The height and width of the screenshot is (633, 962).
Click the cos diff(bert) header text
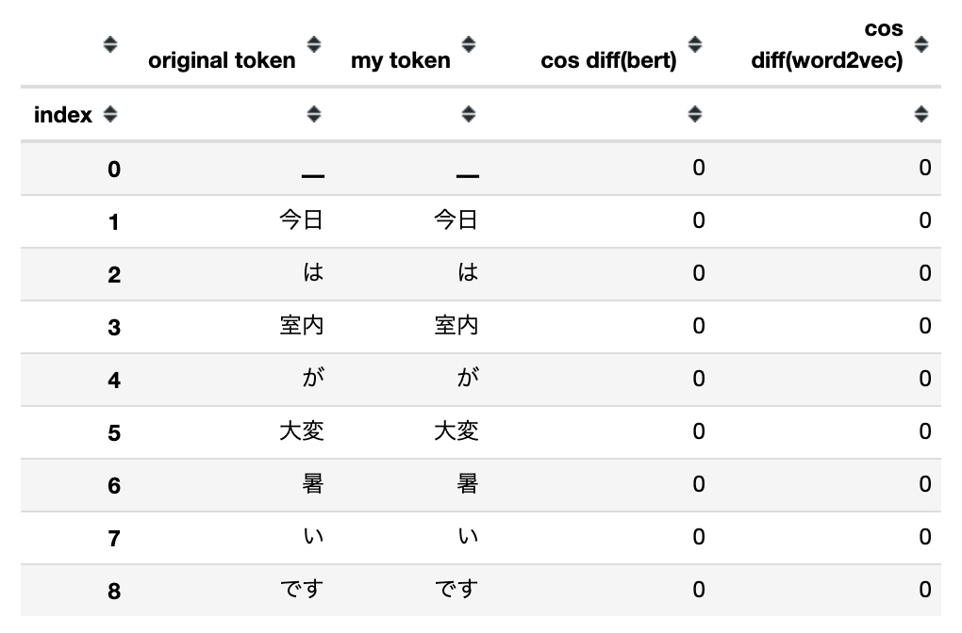pyautogui.click(x=608, y=60)
